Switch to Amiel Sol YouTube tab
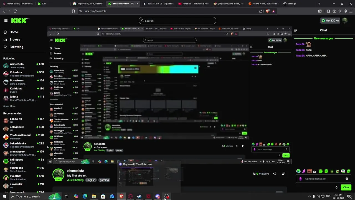This screenshot has width=355, height=200. click(193, 4)
